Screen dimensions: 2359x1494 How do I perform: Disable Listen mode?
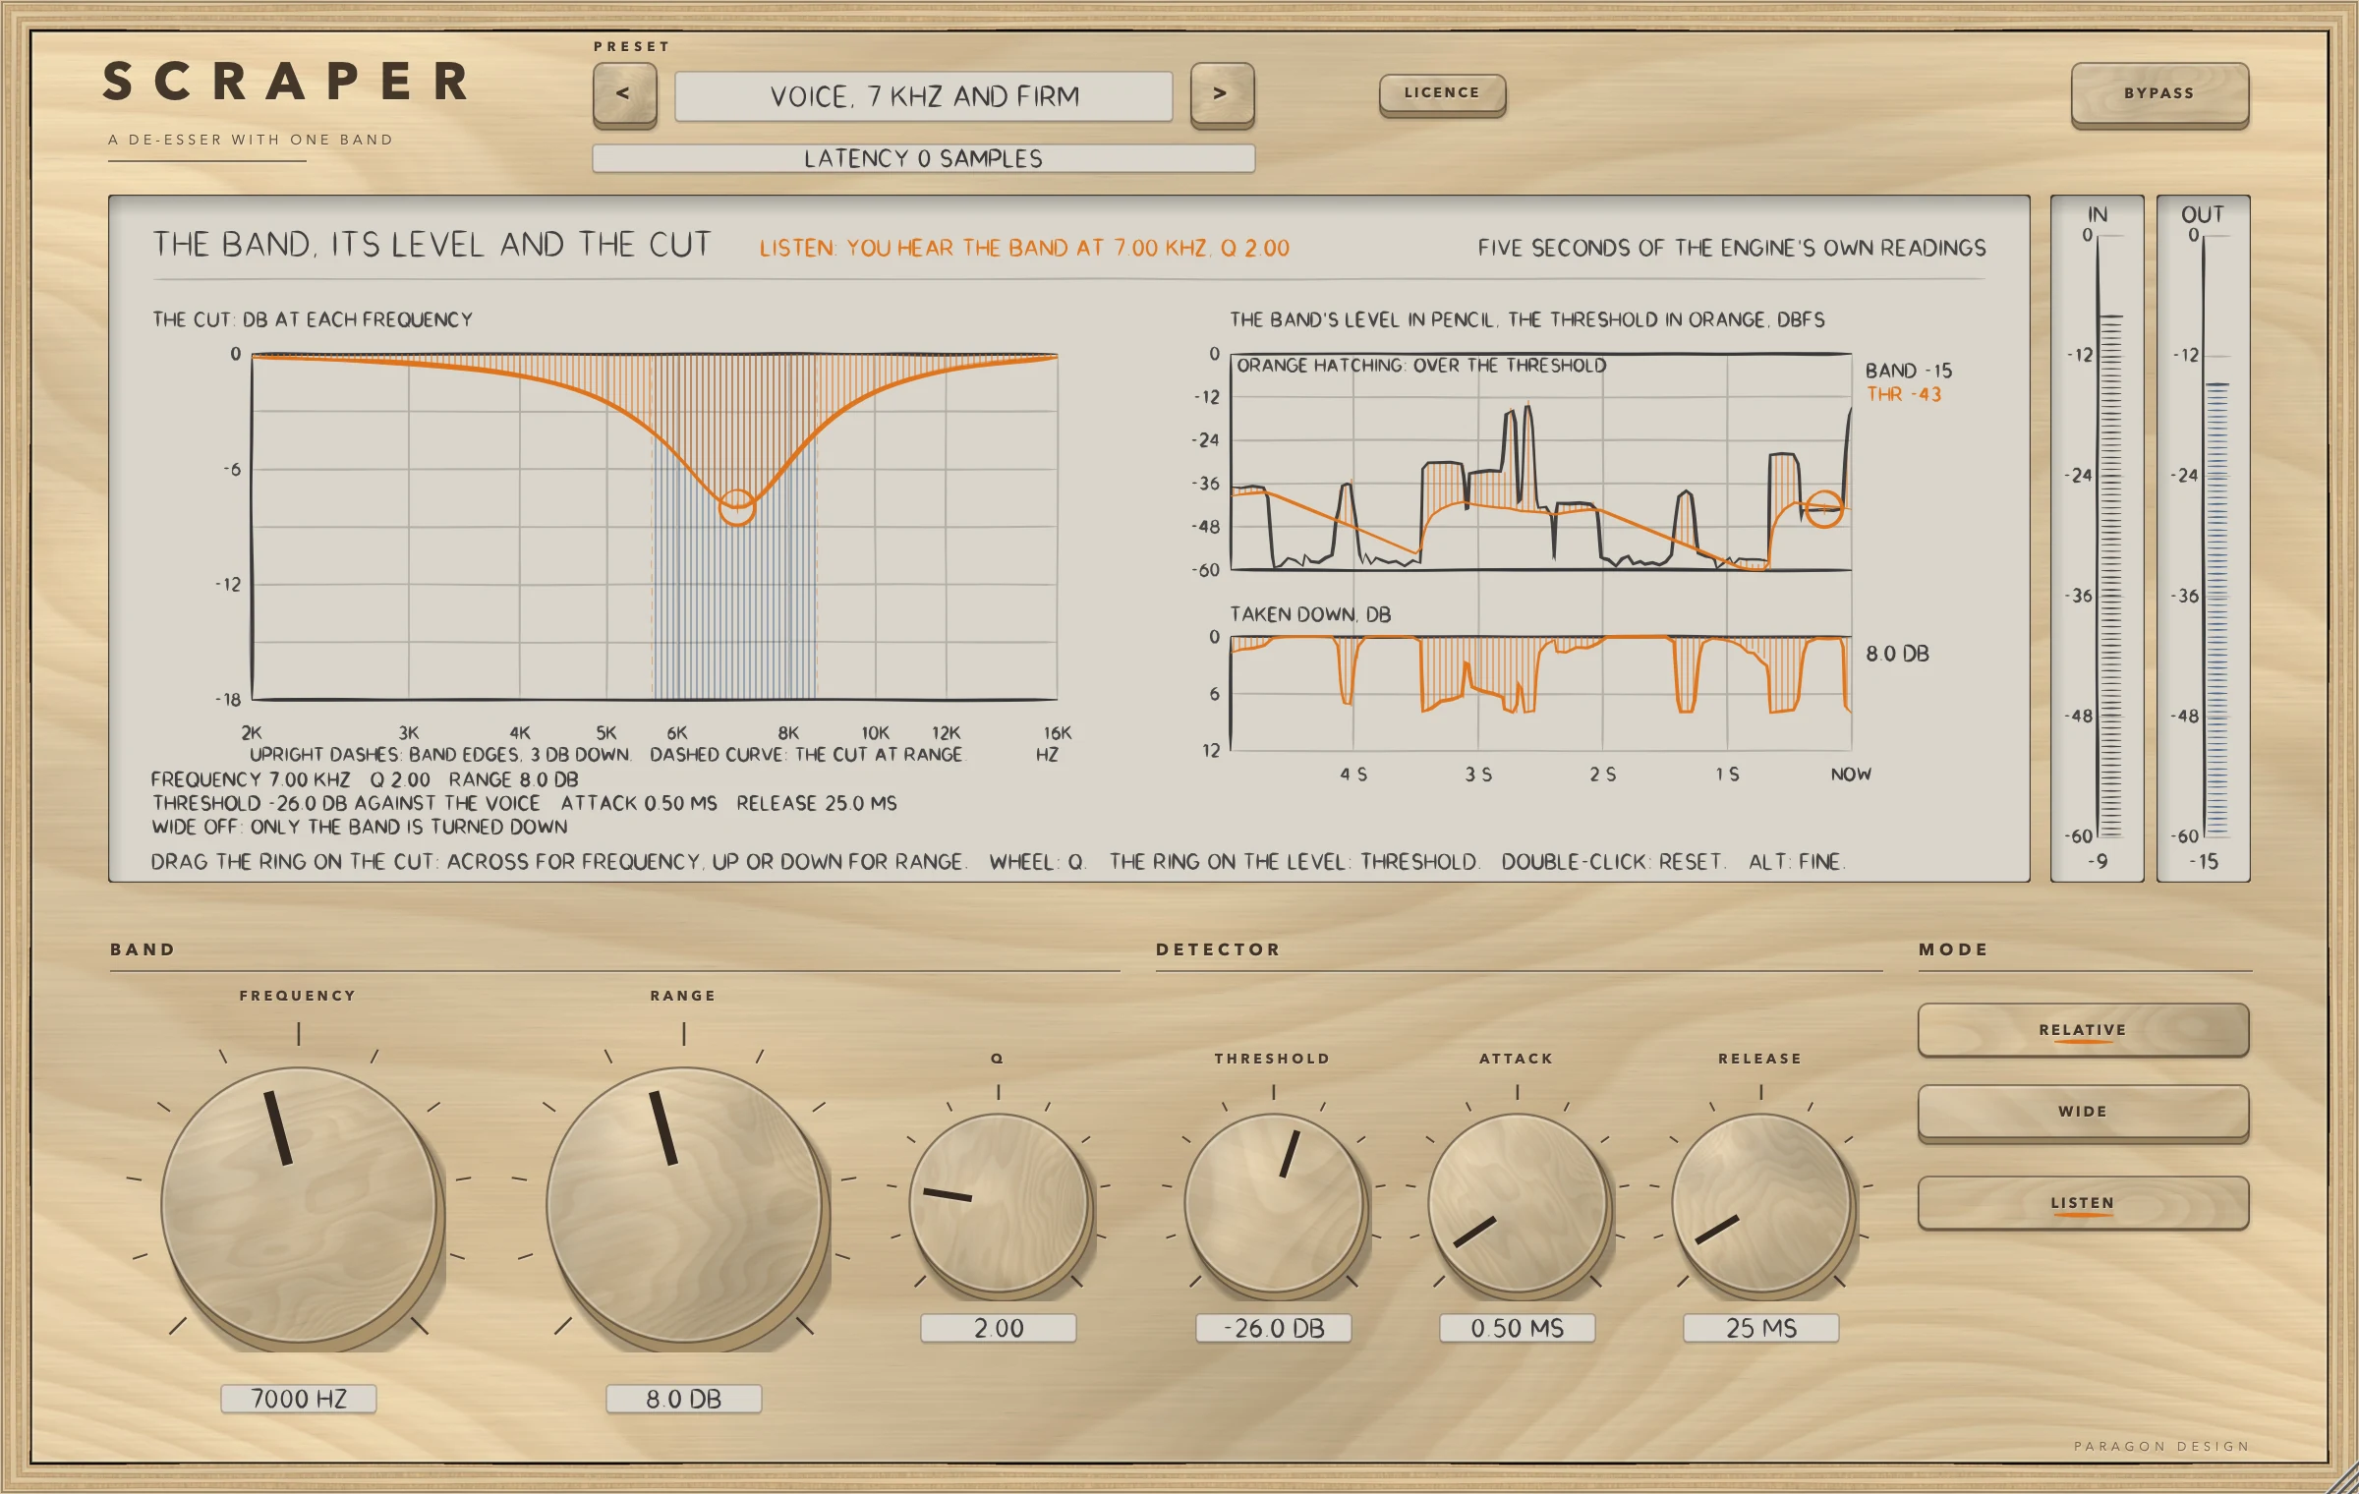click(x=2083, y=1202)
